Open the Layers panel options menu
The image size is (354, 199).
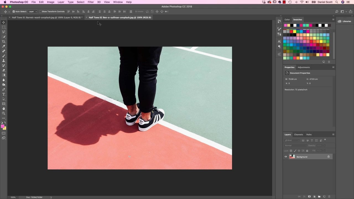[x=333, y=135]
